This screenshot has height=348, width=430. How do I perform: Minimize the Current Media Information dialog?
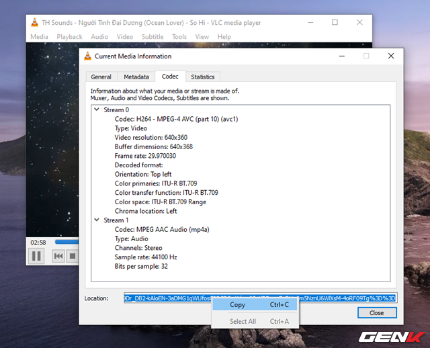[x=342, y=56]
